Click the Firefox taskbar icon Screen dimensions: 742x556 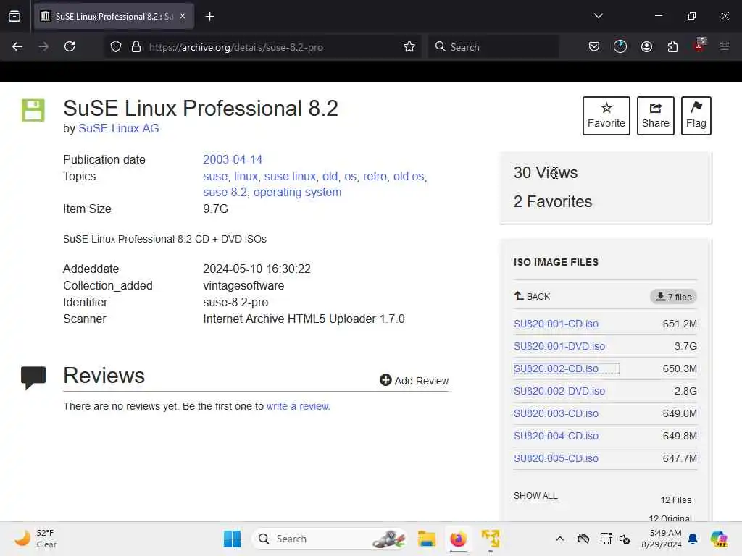(458, 539)
